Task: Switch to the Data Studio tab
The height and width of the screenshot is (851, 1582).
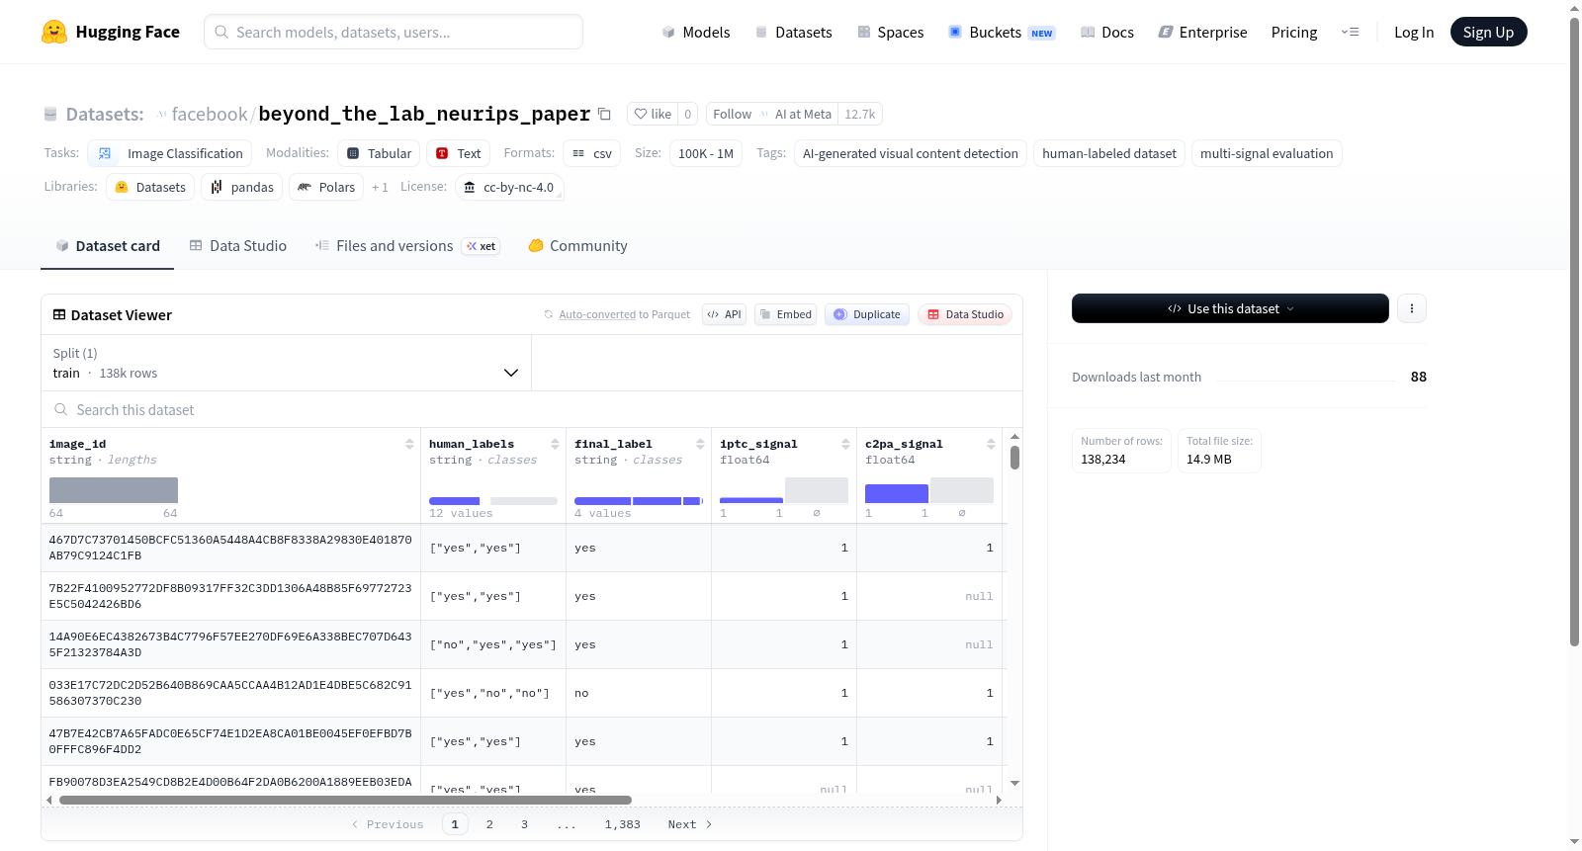Action: tap(237, 246)
